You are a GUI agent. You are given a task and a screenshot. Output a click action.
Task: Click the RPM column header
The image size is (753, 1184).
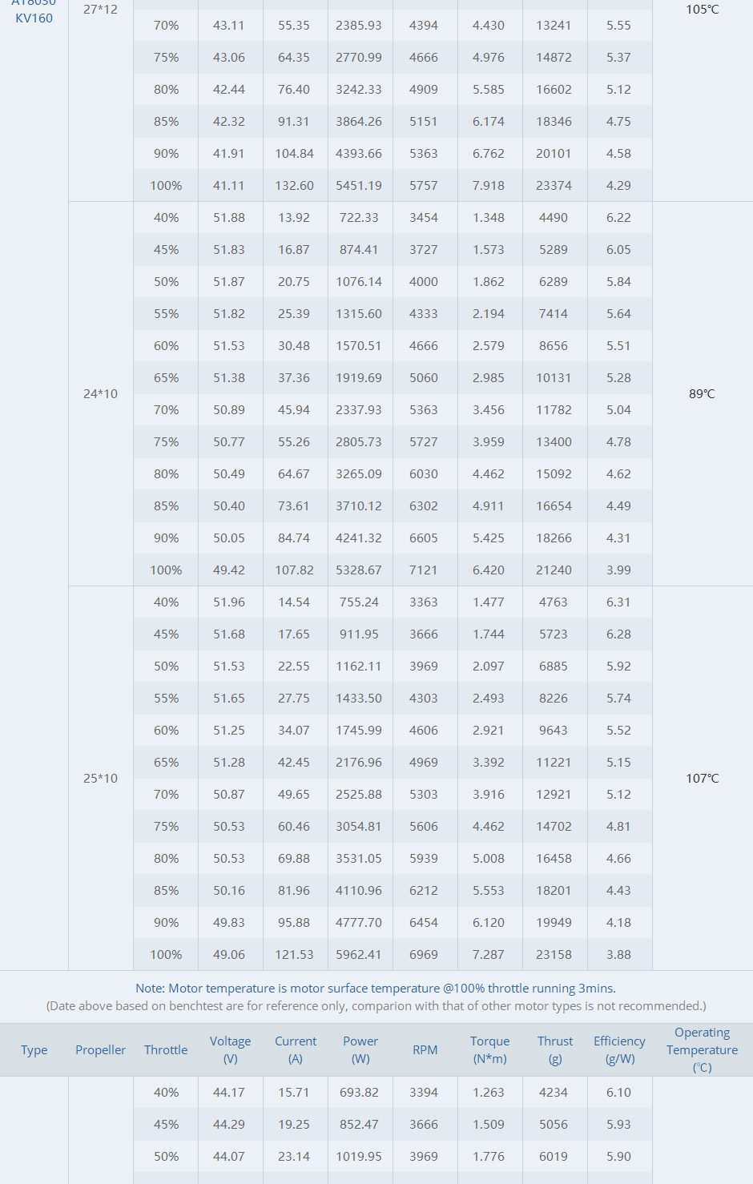pyautogui.click(x=425, y=1049)
